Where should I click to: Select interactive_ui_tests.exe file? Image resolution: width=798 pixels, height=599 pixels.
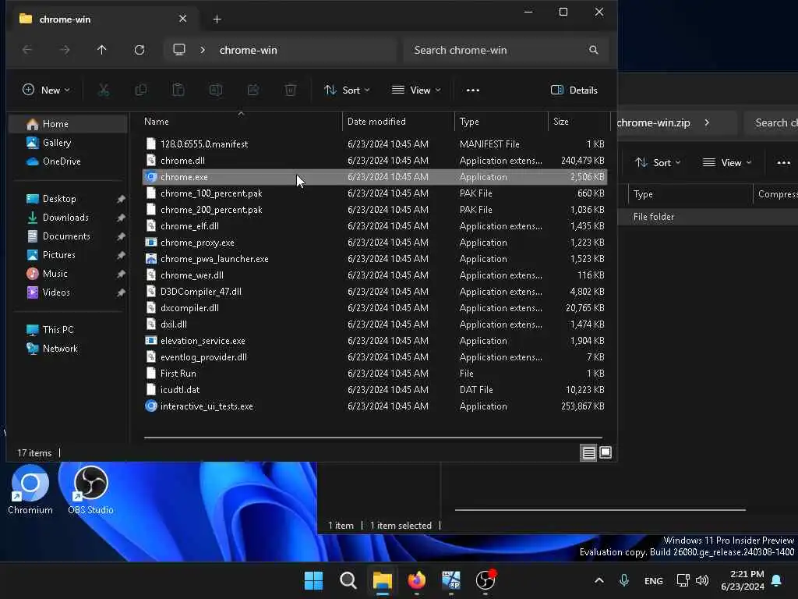tap(375, 406)
